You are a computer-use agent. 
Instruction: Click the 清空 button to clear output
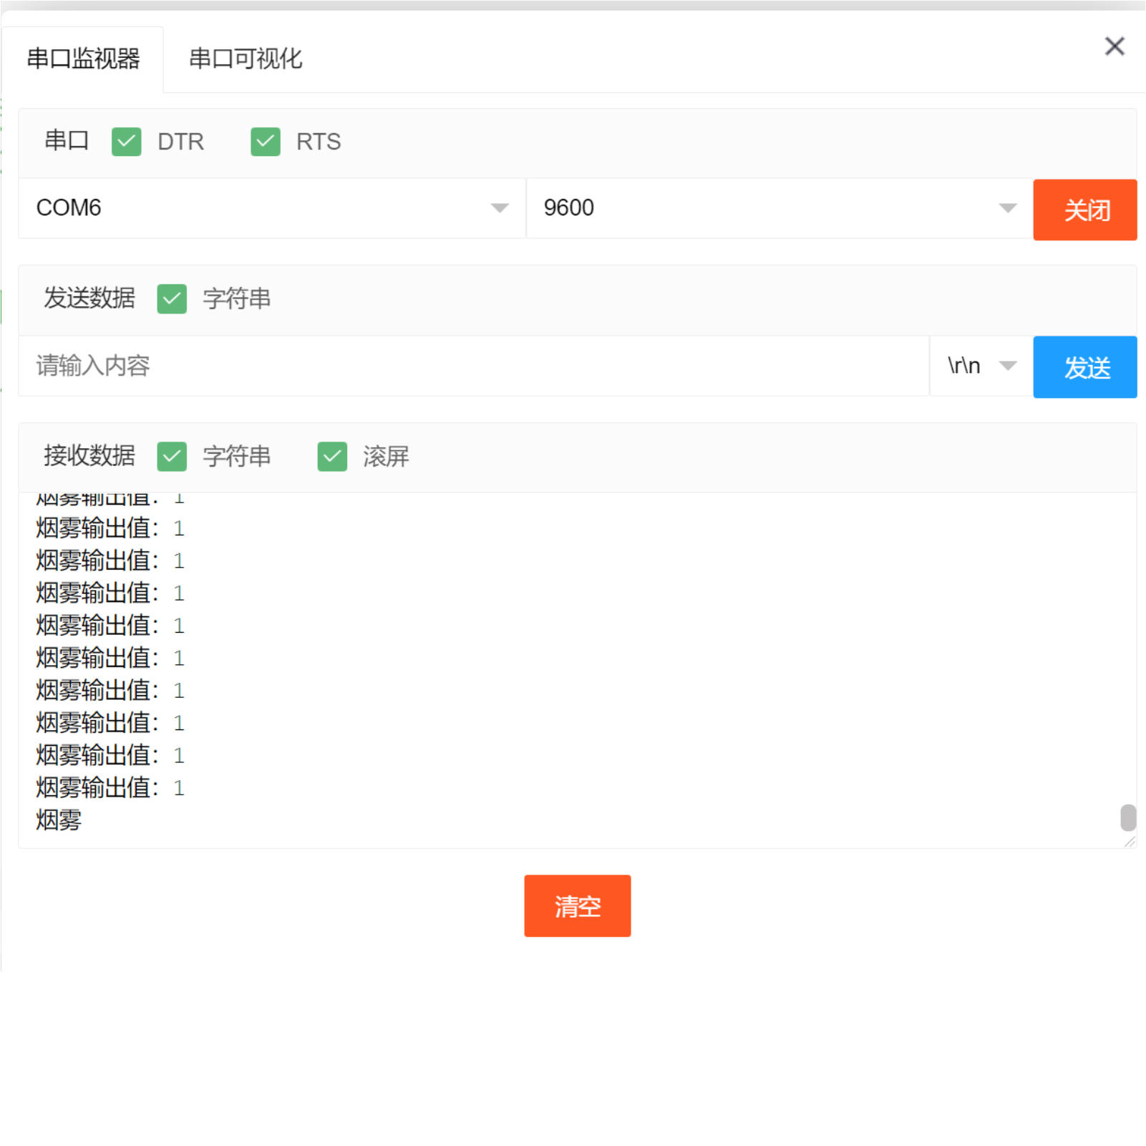(x=577, y=906)
